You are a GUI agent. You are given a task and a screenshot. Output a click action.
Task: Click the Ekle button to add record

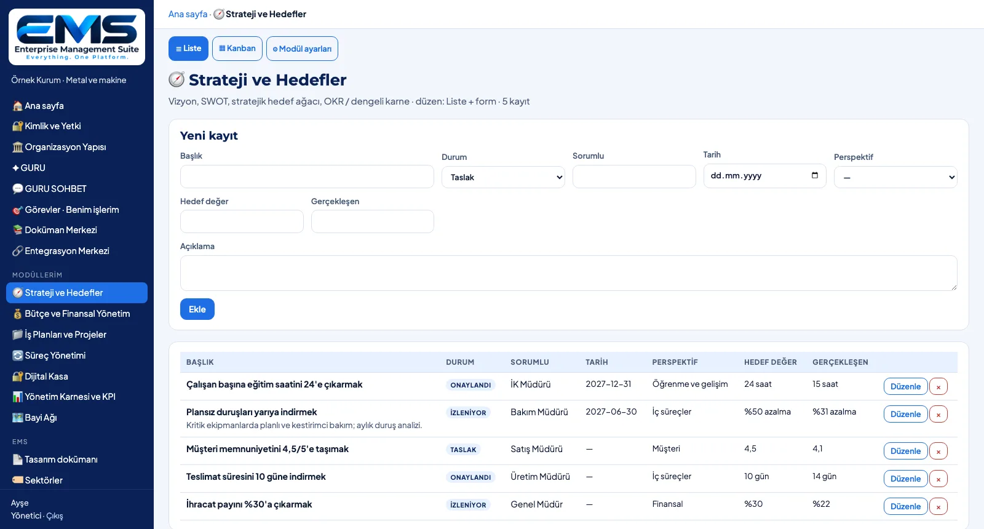[x=197, y=309]
